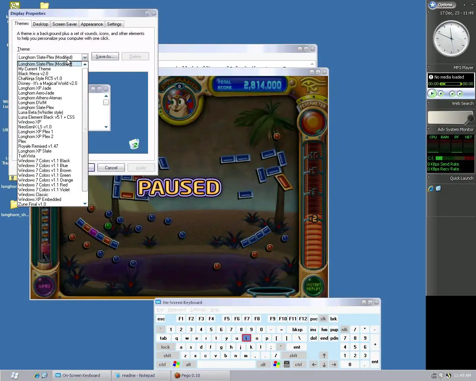Switch to the Desktop tab

tap(41, 24)
